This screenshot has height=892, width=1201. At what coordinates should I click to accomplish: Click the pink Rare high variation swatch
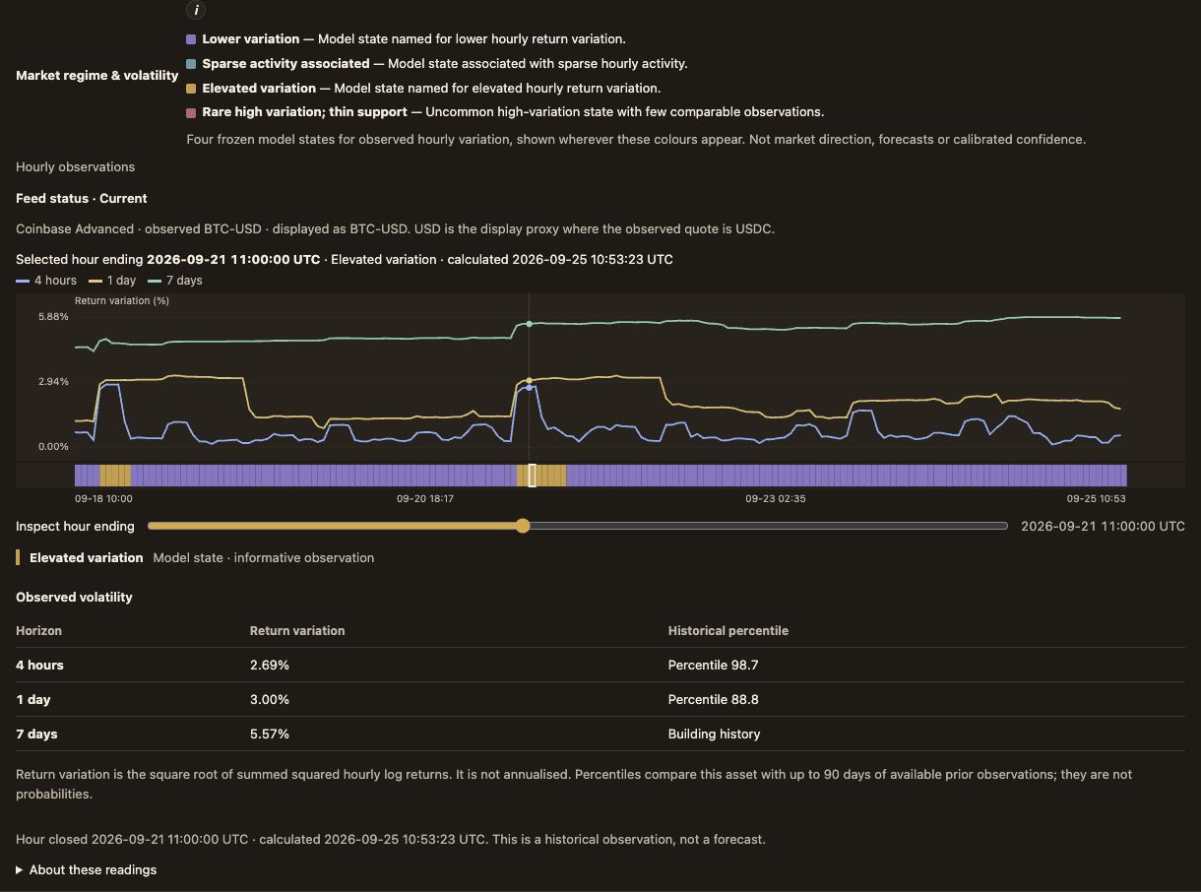pos(191,112)
